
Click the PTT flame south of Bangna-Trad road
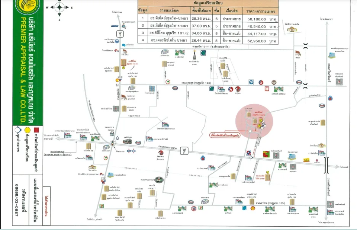coord(203,158)
